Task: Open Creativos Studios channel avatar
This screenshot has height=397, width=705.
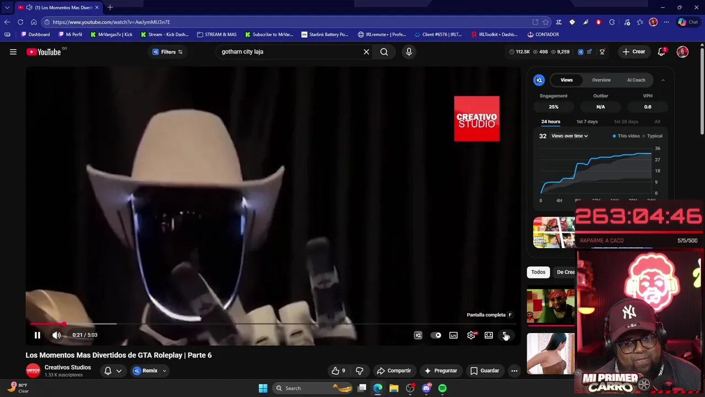Action: point(33,371)
